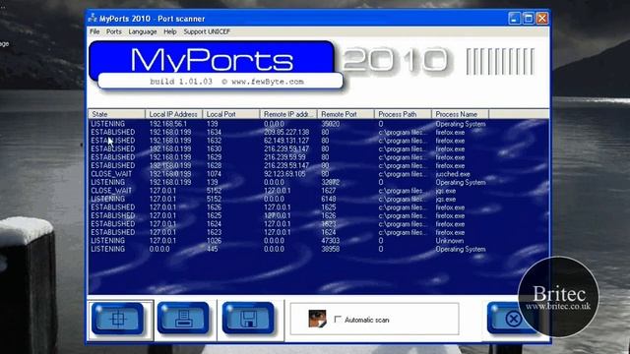Exit with the blue X button
630x354 pixels.
pyautogui.click(x=513, y=319)
